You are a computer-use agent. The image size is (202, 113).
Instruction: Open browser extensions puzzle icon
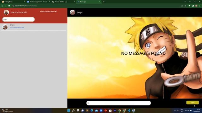click(189, 6)
